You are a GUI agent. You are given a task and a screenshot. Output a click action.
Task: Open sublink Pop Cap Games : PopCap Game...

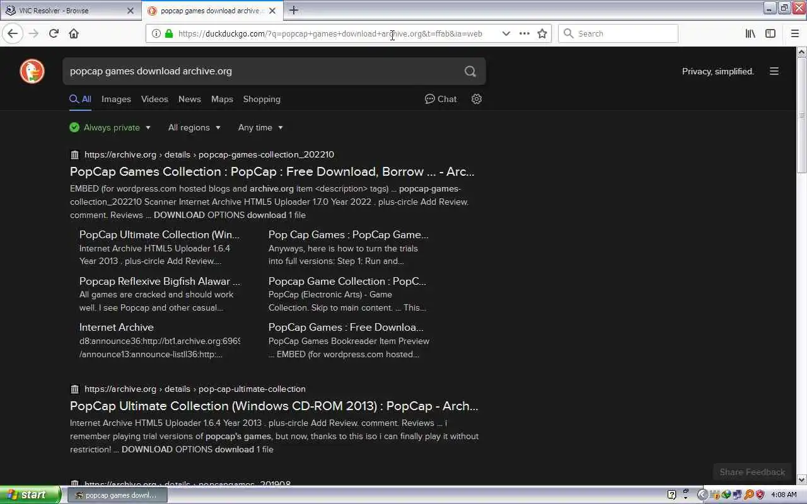pos(349,234)
